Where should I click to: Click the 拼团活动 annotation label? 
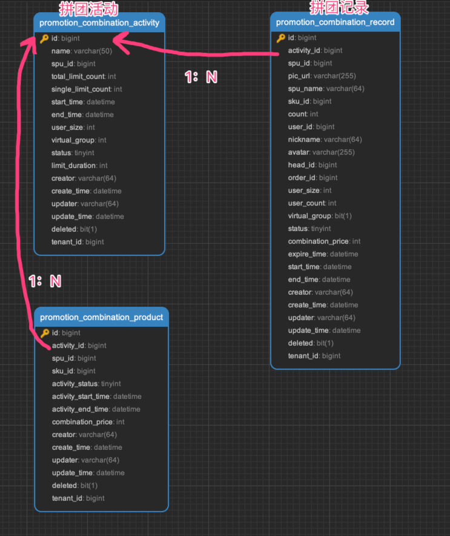pos(88,8)
